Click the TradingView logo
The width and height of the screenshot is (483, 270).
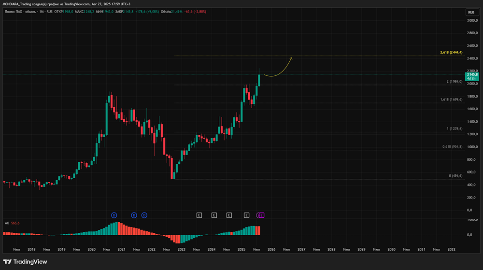25,262
